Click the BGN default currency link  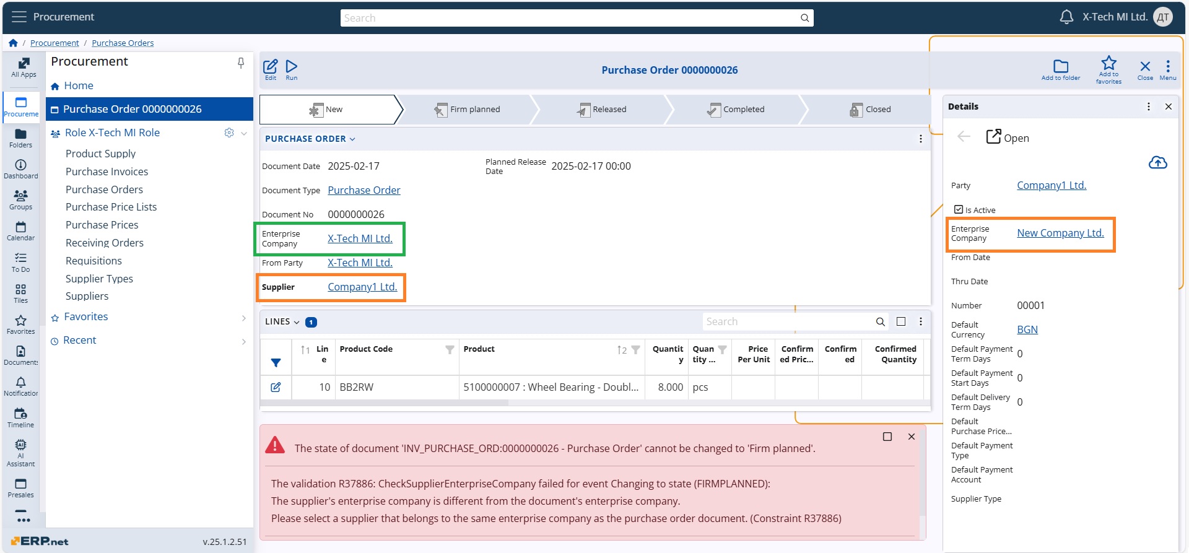pos(1027,329)
